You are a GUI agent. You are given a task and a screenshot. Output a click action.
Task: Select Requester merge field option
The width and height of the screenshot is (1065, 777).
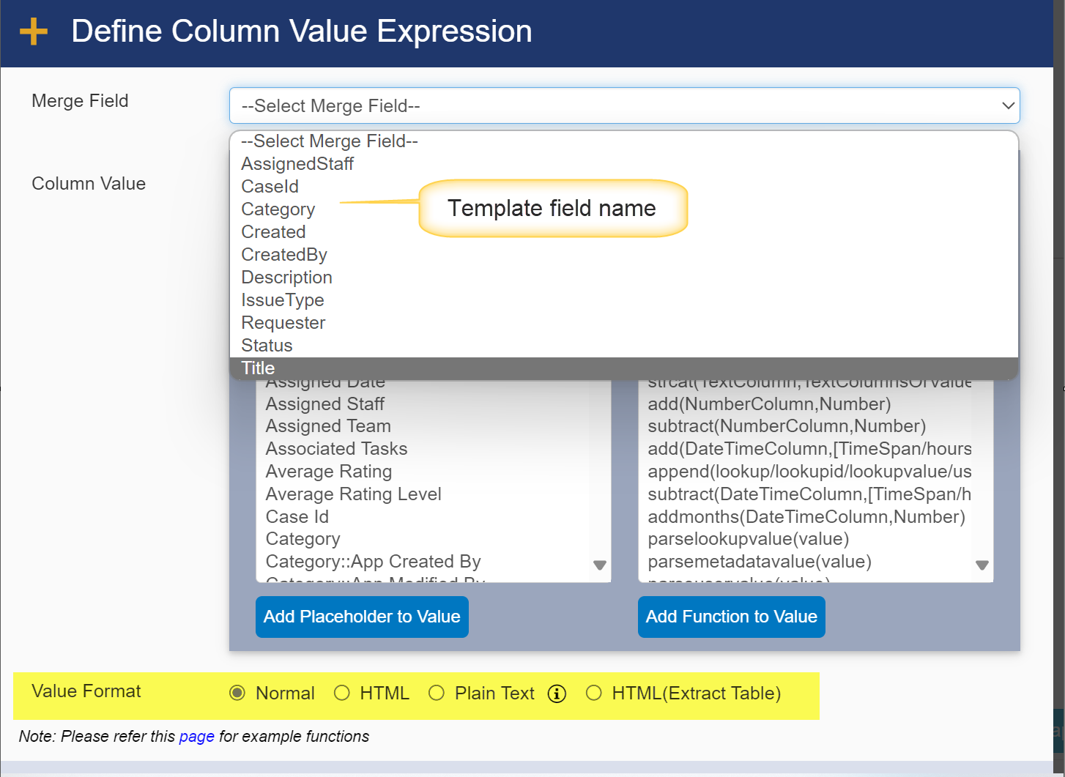coord(624,323)
